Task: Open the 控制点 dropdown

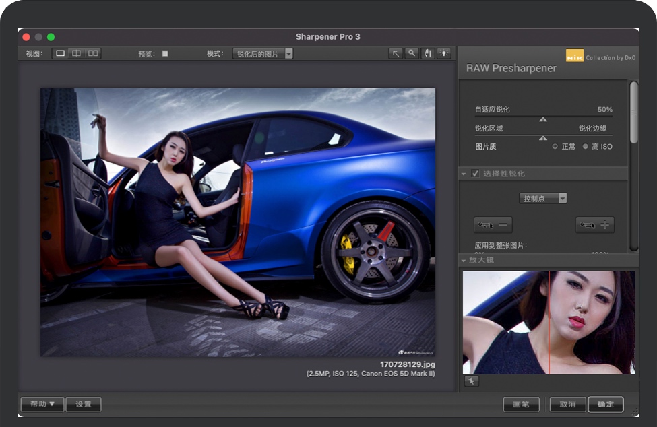Action: (x=543, y=198)
